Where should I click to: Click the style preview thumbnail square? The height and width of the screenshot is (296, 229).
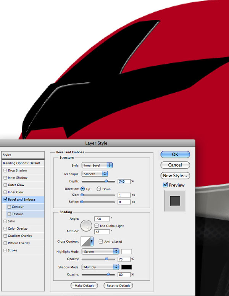click(x=175, y=201)
